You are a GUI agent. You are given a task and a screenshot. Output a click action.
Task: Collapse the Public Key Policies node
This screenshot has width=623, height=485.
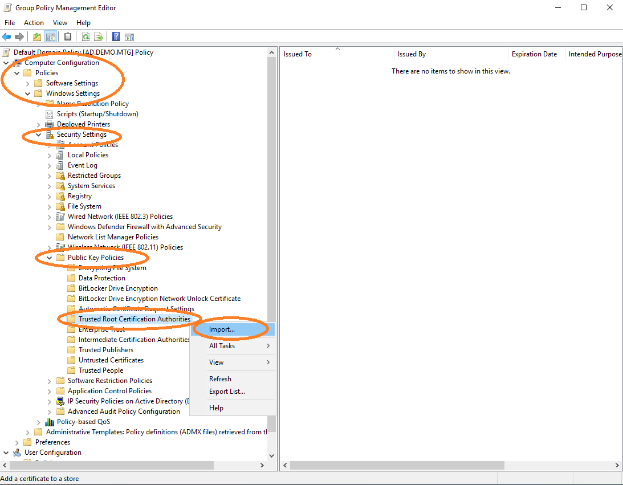(x=50, y=258)
